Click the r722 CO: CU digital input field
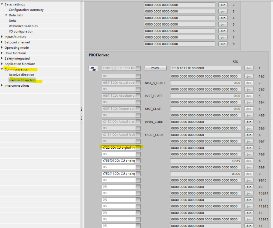273x228 pixels. [119, 148]
